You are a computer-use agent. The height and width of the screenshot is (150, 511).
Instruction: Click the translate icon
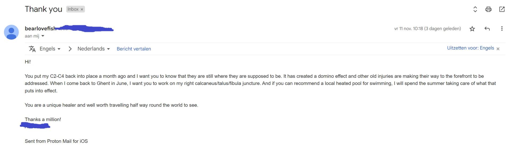click(x=32, y=49)
